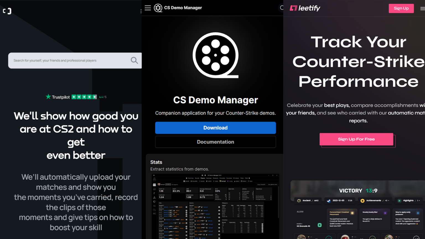425x239 pixels.
Task: Focus the 'Search for yourself, your friends' field
Action: click(75, 61)
